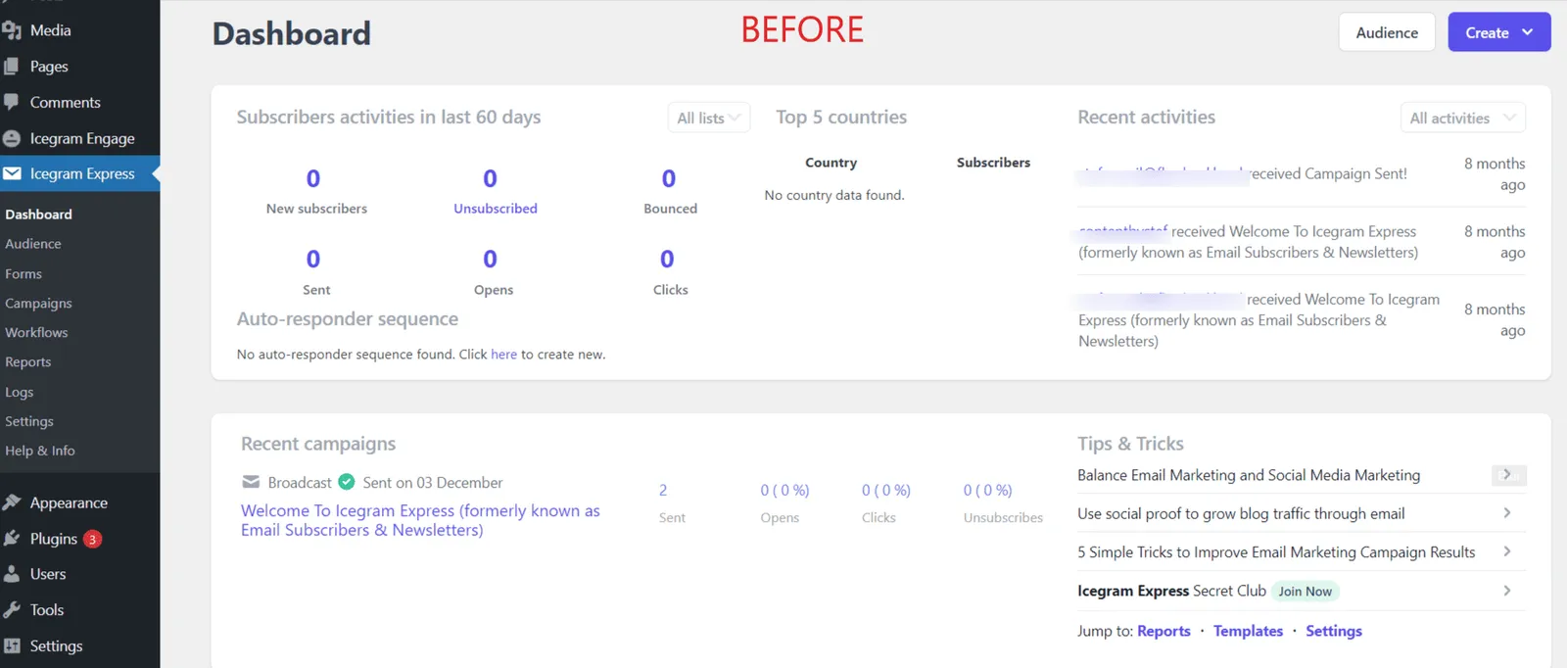Click the Appearance paintbrush icon

(x=12, y=502)
